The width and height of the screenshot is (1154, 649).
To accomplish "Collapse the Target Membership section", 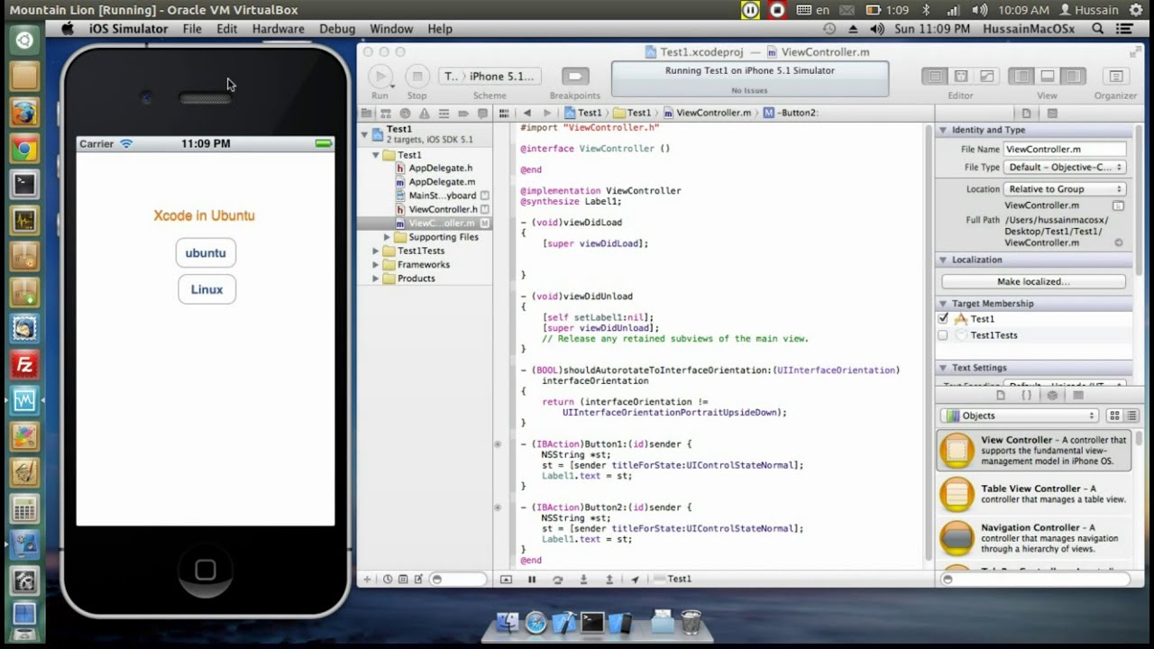I will (x=944, y=304).
